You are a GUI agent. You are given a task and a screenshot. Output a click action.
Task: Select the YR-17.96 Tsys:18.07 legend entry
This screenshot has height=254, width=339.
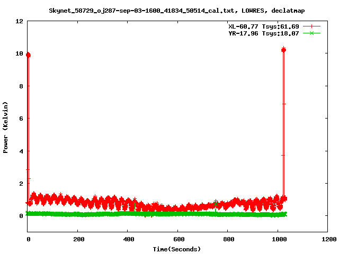tap(264, 33)
